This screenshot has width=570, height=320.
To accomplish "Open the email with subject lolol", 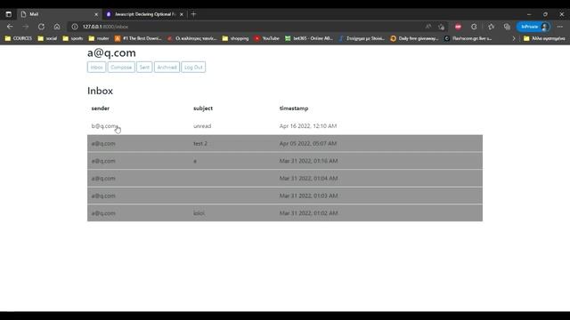I will coord(285,213).
